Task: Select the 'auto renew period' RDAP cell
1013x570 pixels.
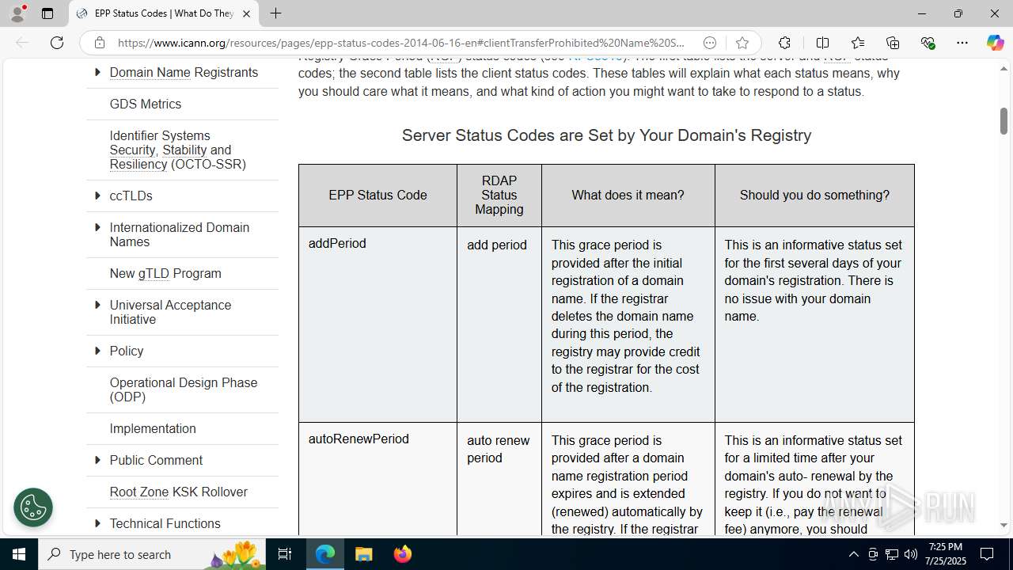Action: point(499,479)
